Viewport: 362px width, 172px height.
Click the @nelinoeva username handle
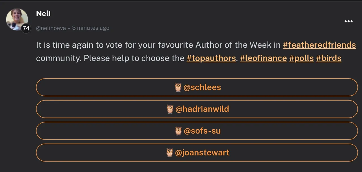coord(51,28)
